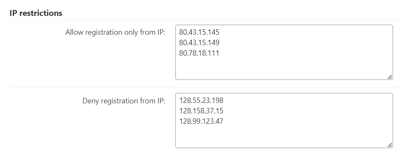406x159 pixels.
Task: Click the denied IP entry 128.158.37.15
Action: pyautogui.click(x=201, y=111)
